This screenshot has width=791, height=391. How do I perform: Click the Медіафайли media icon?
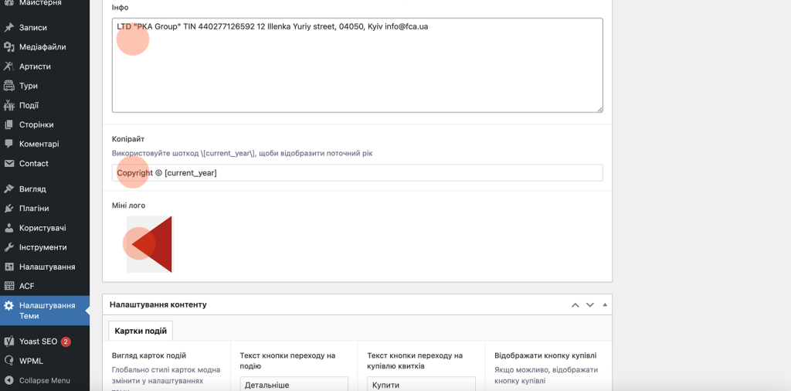[9, 47]
